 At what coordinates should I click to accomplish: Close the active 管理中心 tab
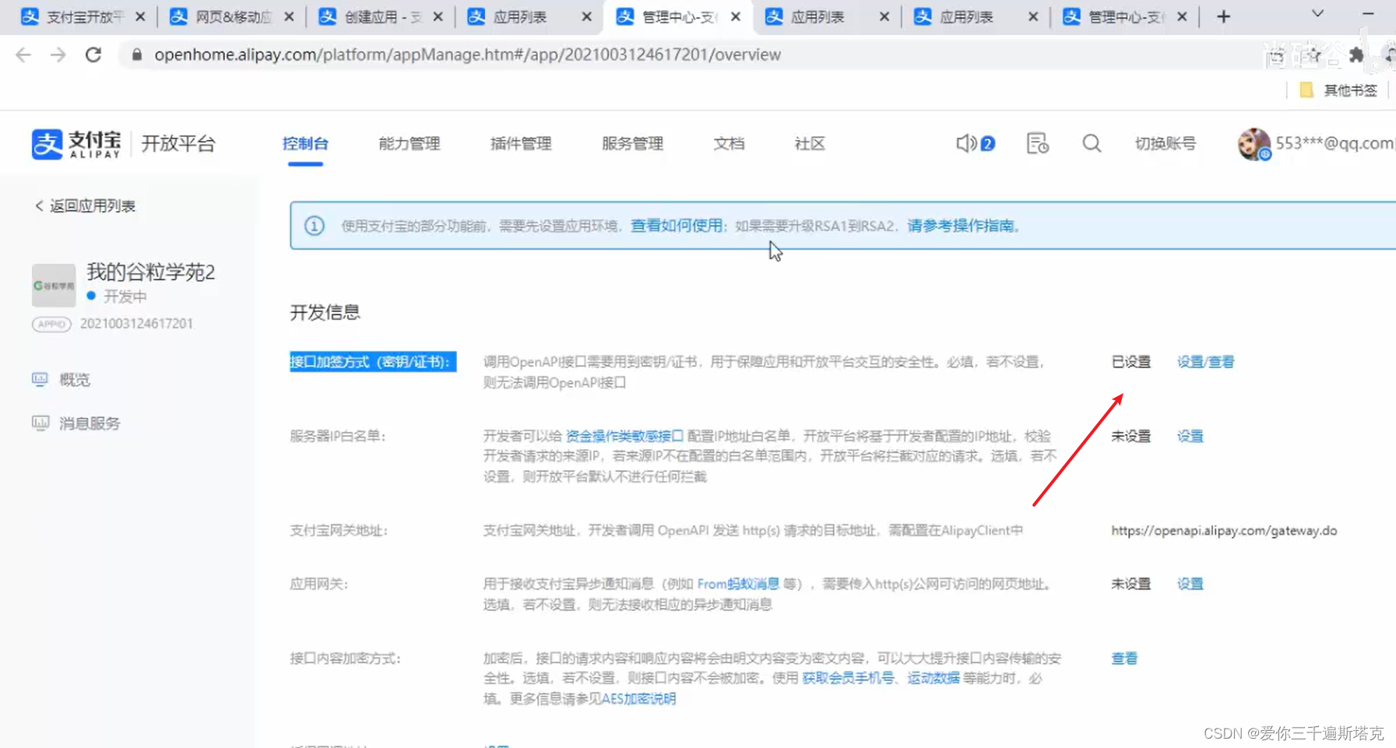pos(736,16)
